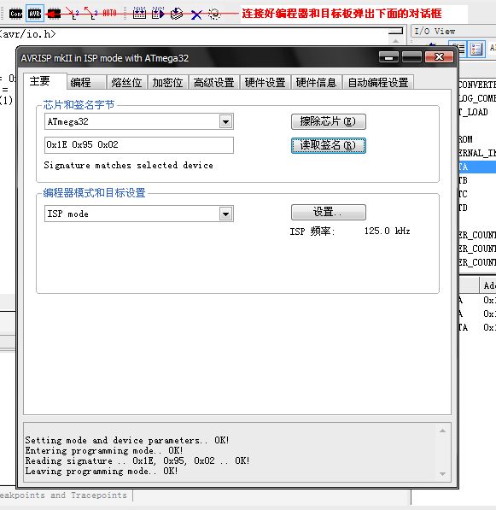Go to the 高级设置 tab

(x=214, y=82)
